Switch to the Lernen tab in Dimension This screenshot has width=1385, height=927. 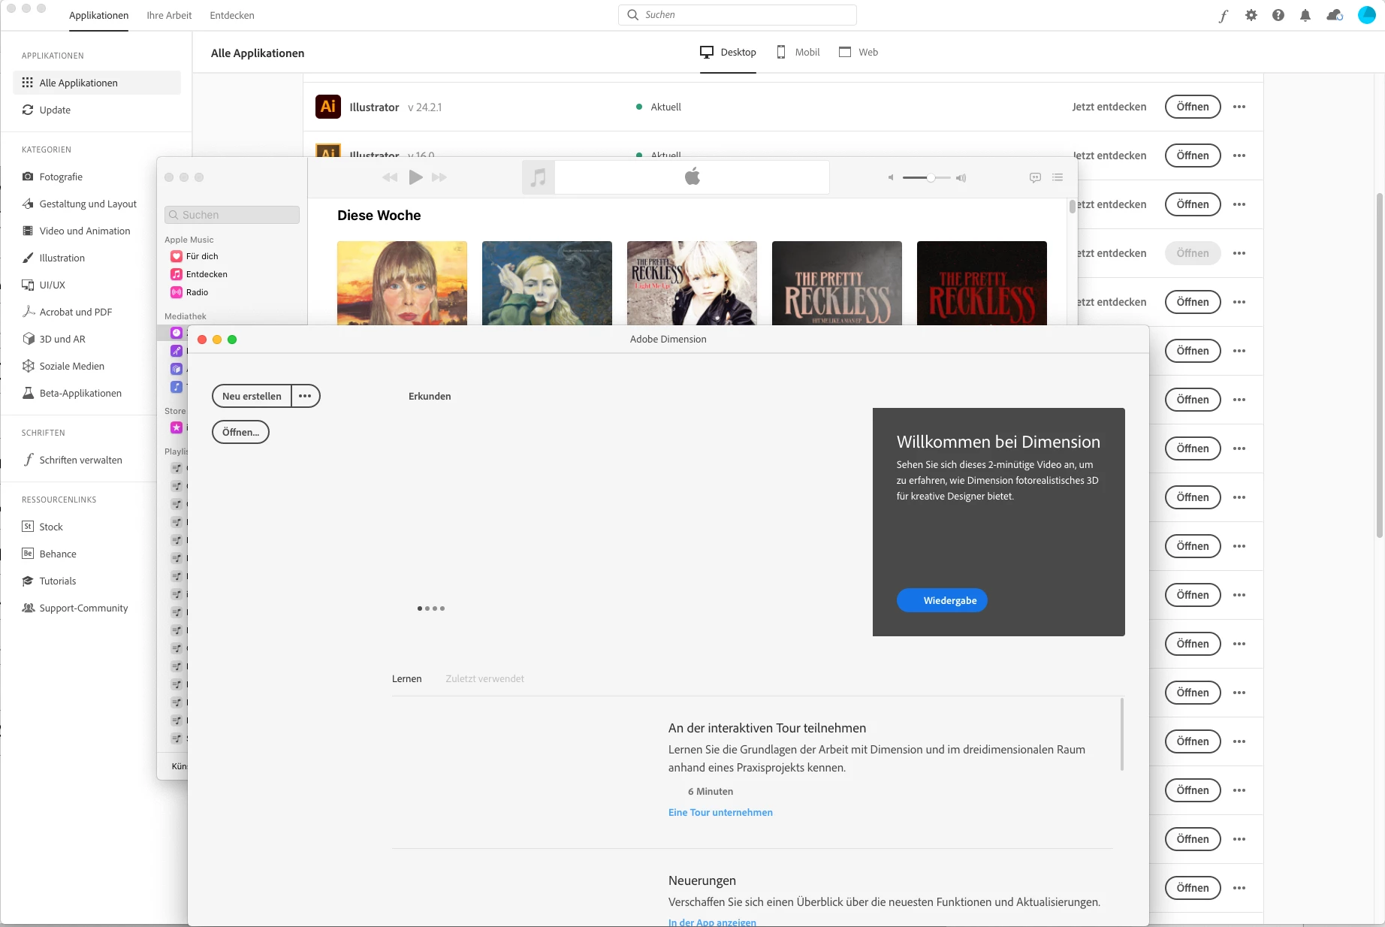(406, 678)
